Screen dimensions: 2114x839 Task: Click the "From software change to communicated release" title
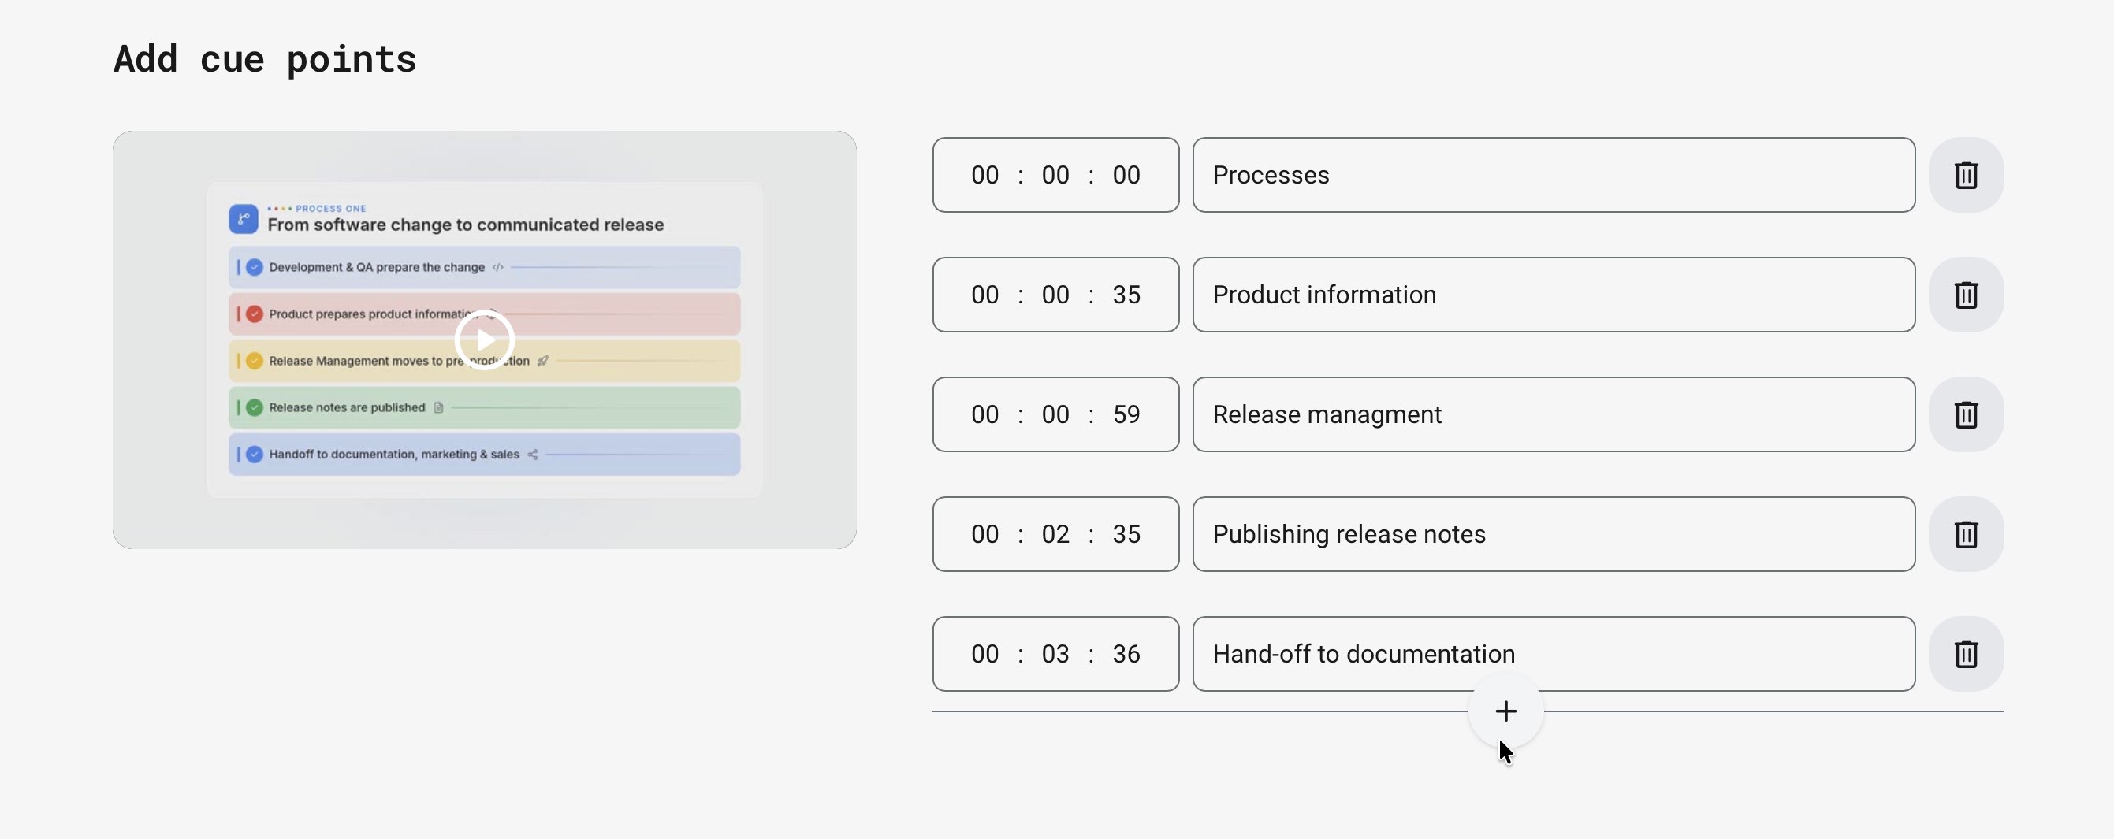[465, 225]
